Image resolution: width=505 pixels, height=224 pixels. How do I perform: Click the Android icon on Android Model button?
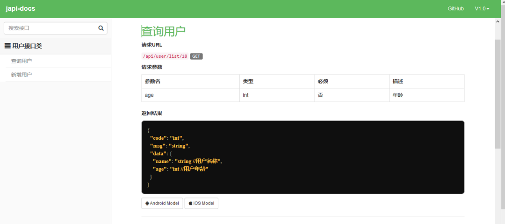[x=147, y=203]
